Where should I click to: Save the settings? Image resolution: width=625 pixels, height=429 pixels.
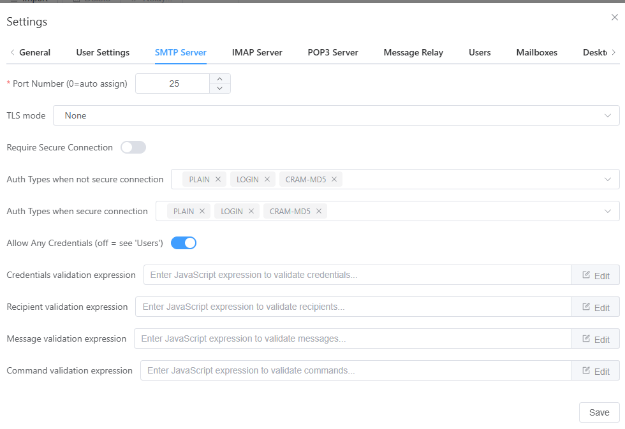[599, 412]
